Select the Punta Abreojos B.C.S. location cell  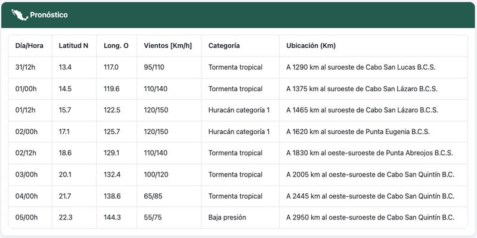373,153
